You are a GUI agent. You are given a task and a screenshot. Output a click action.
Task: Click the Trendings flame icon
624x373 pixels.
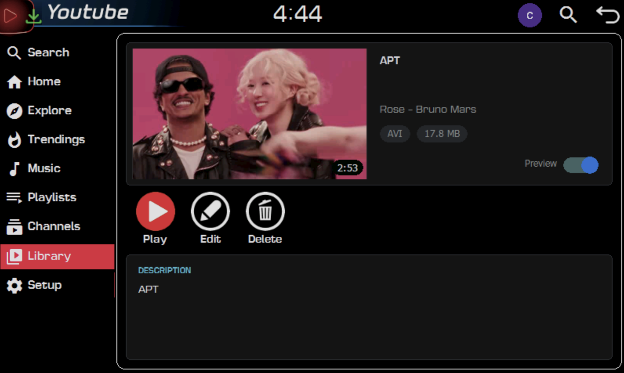14,140
